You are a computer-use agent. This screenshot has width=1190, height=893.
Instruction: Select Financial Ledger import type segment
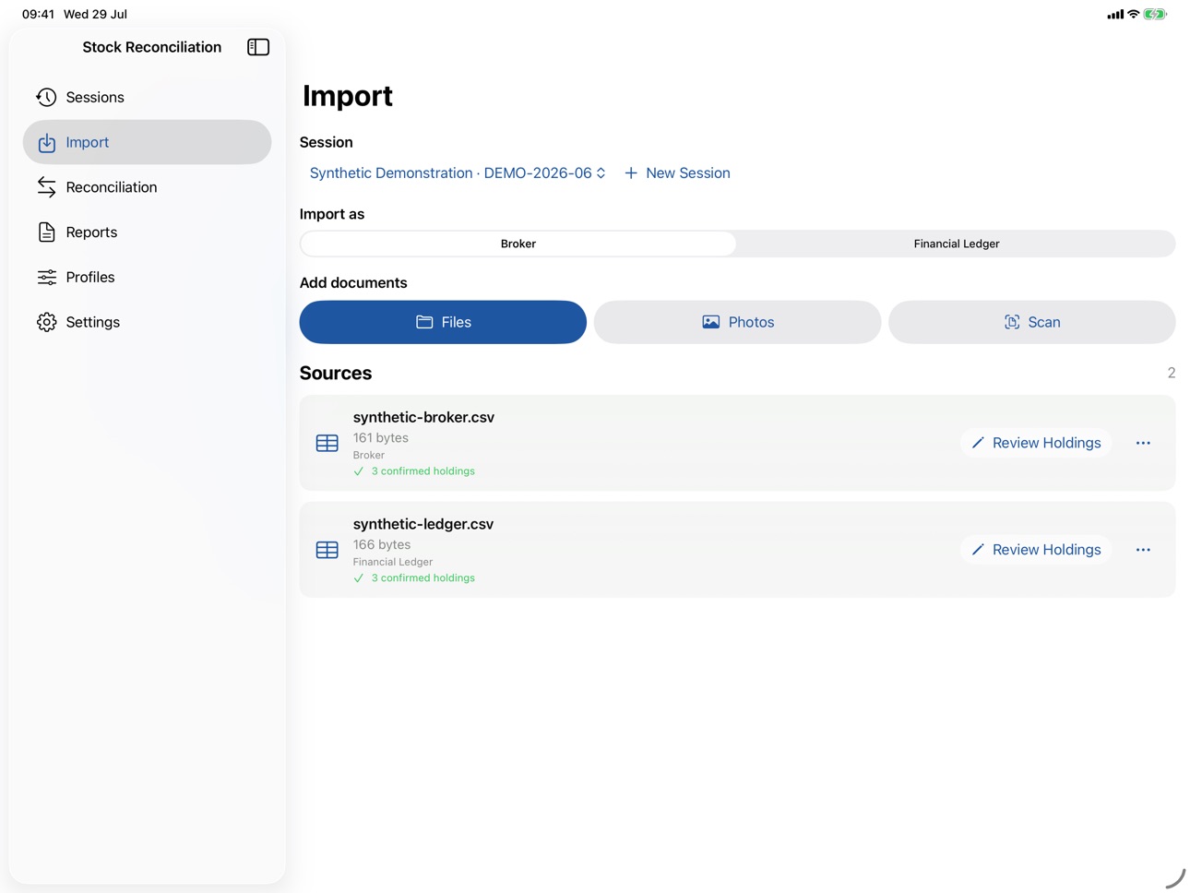(957, 244)
